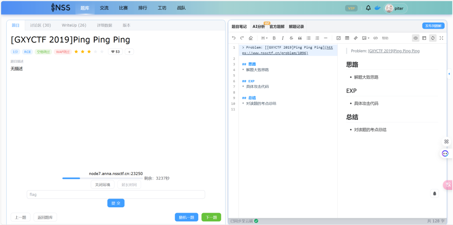The width and height of the screenshot is (453, 225).
Task: Click the flag input field
Action: click(116, 194)
